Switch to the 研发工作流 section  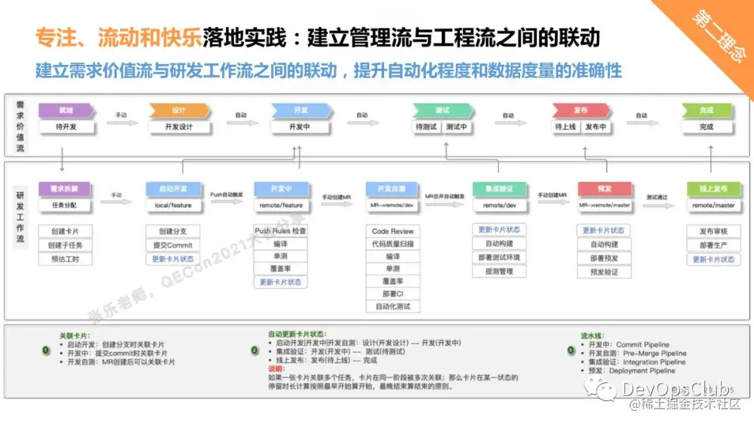[x=20, y=216]
